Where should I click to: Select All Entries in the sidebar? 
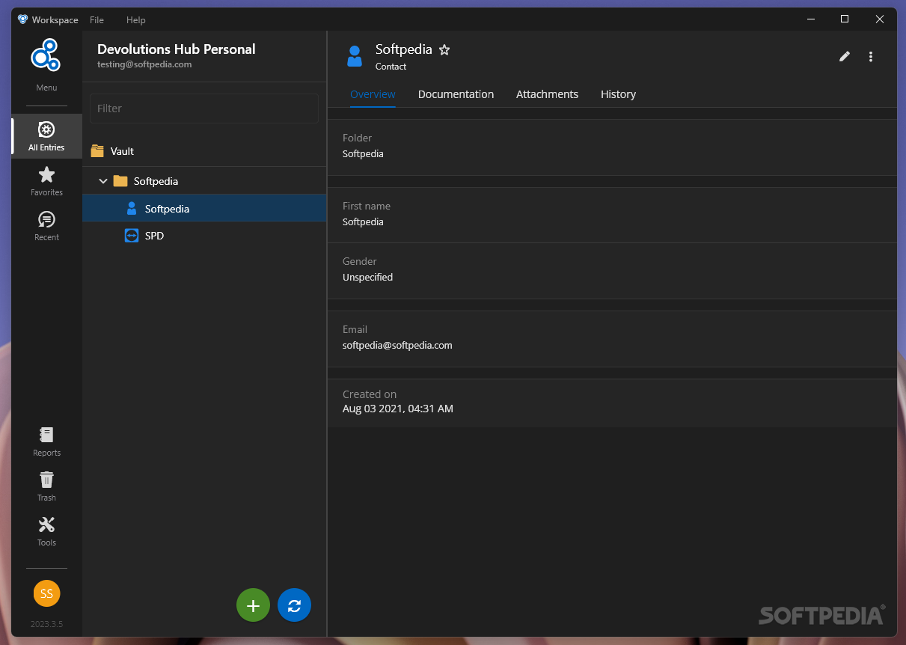[46, 136]
